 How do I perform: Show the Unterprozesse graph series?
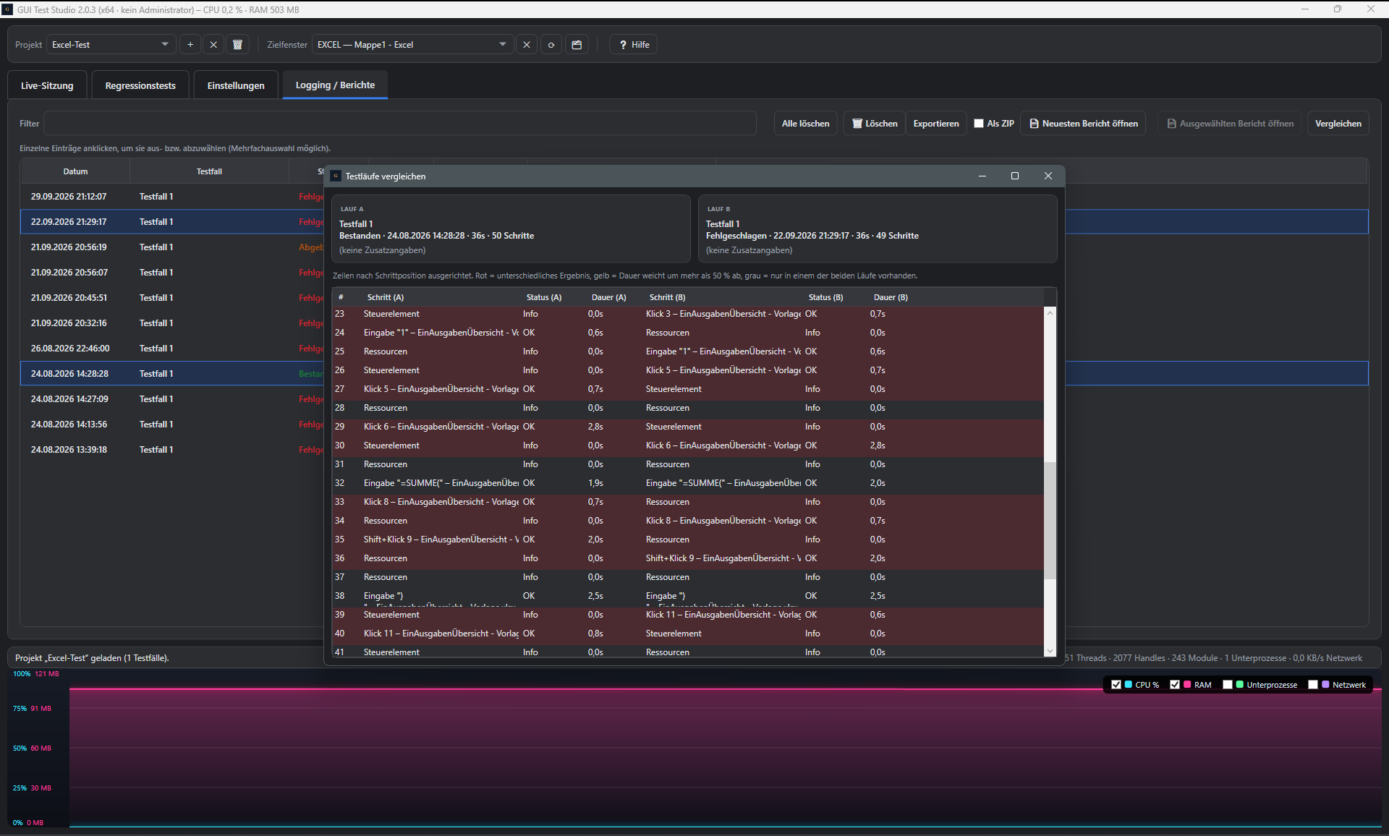click(x=1228, y=685)
